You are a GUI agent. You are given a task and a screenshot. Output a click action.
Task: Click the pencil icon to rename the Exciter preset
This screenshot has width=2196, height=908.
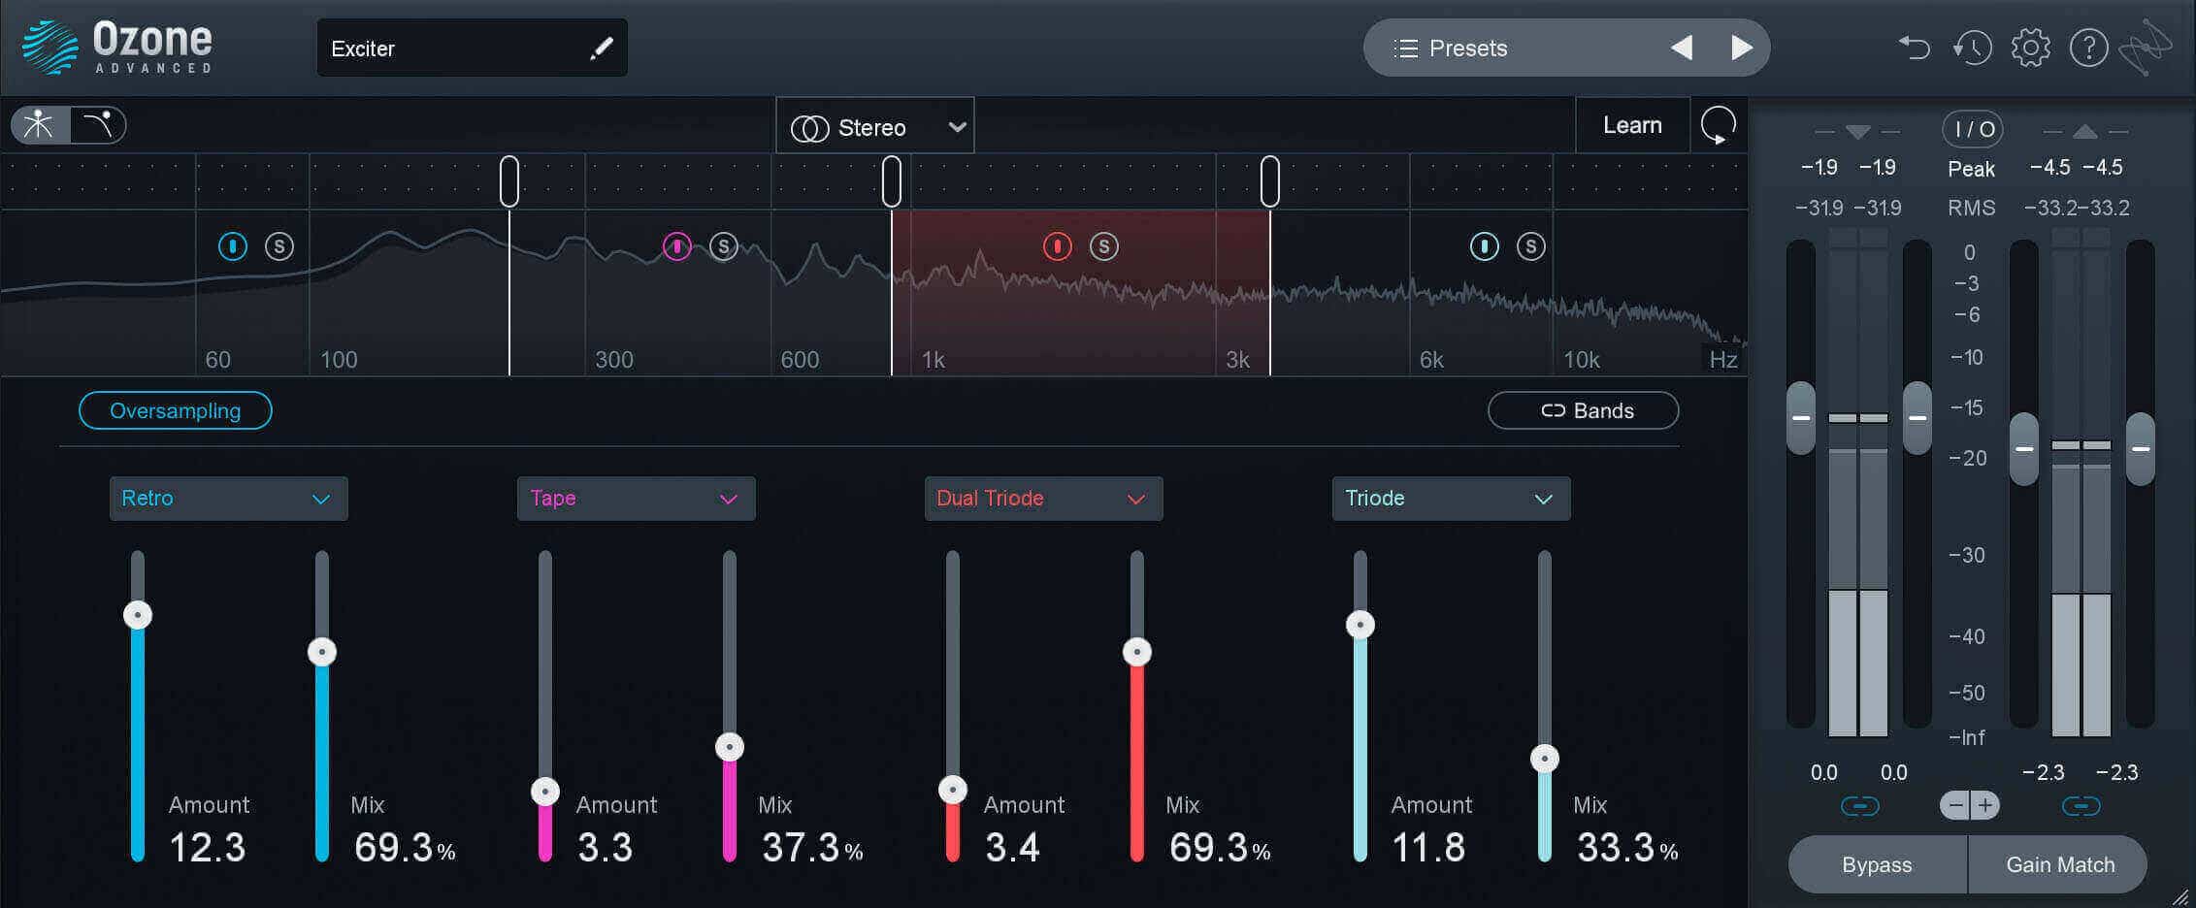(x=602, y=48)
